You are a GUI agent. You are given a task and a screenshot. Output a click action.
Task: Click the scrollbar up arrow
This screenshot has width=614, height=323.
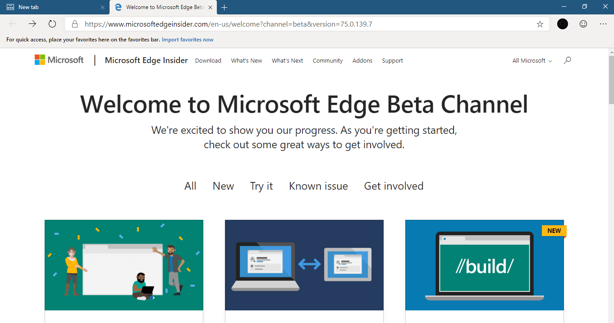pyautogui.click(x=611, y=51)
